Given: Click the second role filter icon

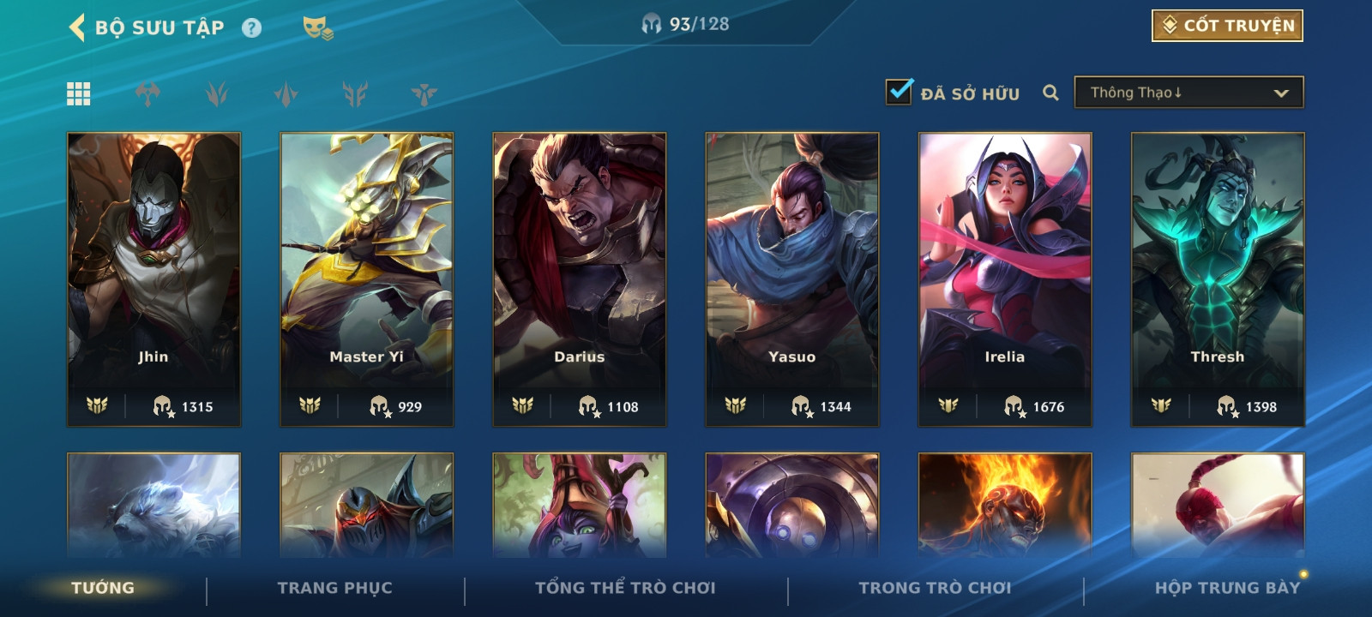Looking at the screenshot, I should tap(217, 93).
